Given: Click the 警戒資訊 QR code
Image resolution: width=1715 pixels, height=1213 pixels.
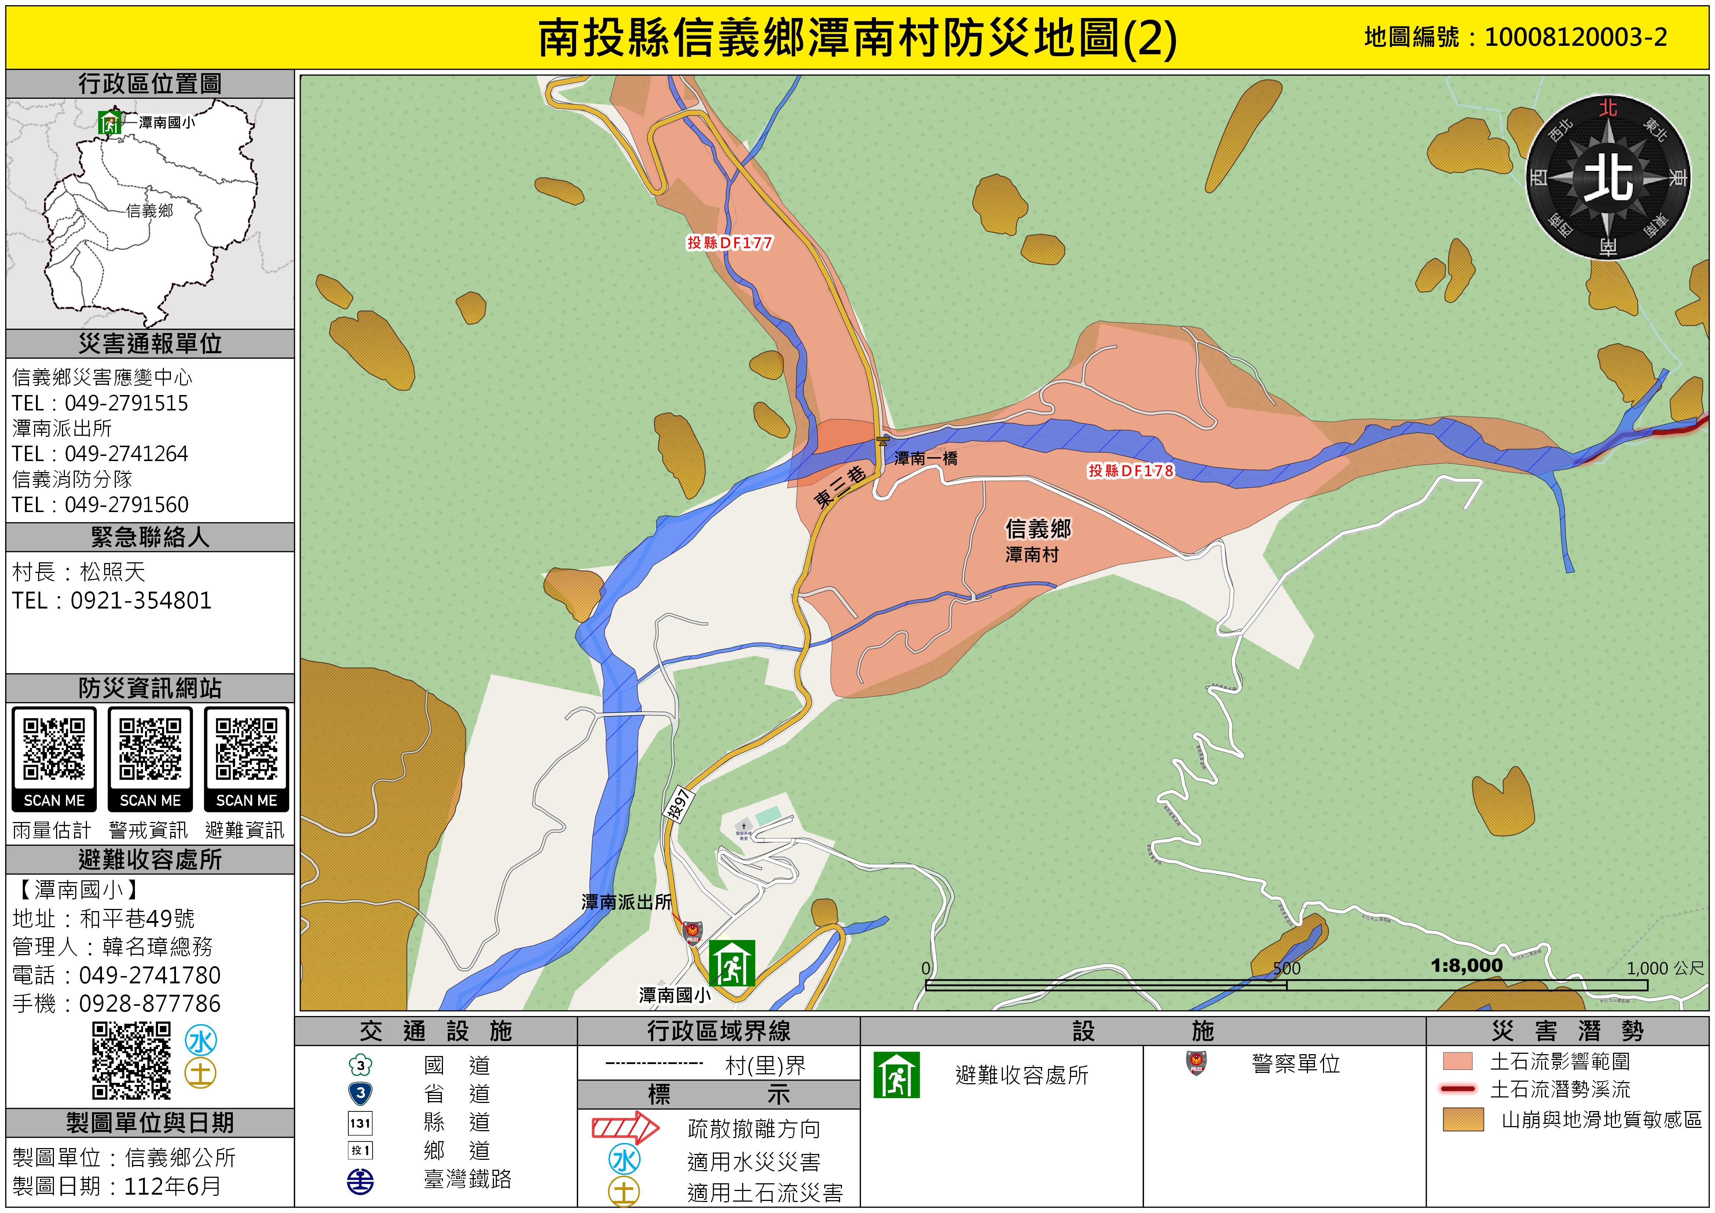Looking at the screenshot, I should (150, 750).
